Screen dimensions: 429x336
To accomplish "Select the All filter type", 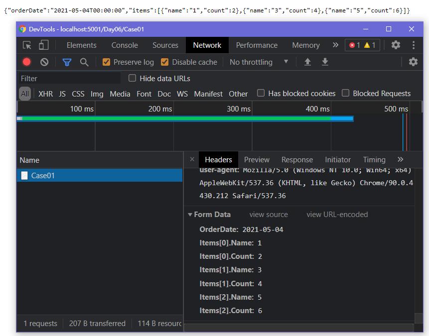I will tap(25, 94).
